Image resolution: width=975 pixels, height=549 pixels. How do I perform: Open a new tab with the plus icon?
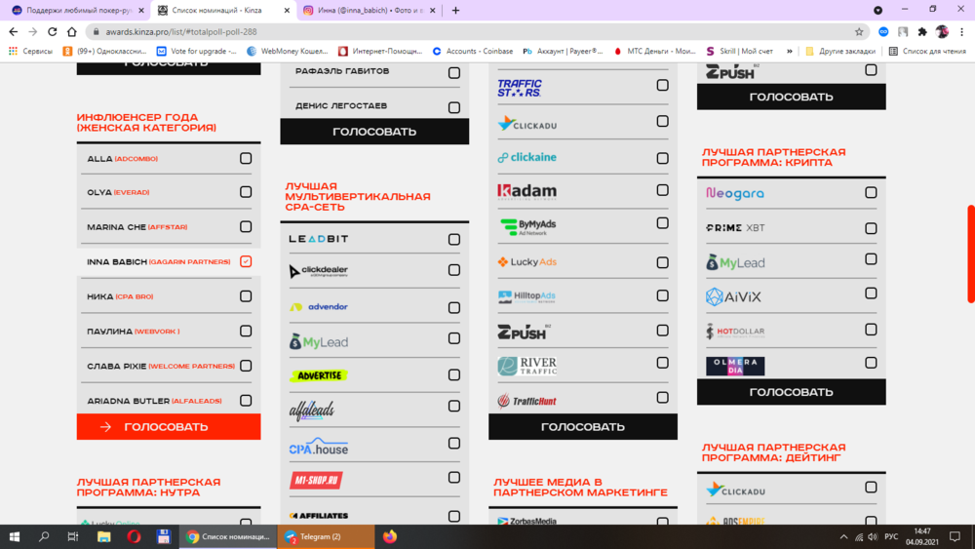pyautogui.click(x=455, y=11)
